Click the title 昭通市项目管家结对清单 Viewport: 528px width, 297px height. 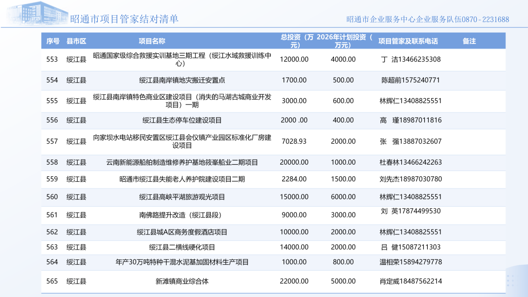click(x=124, y=19)
